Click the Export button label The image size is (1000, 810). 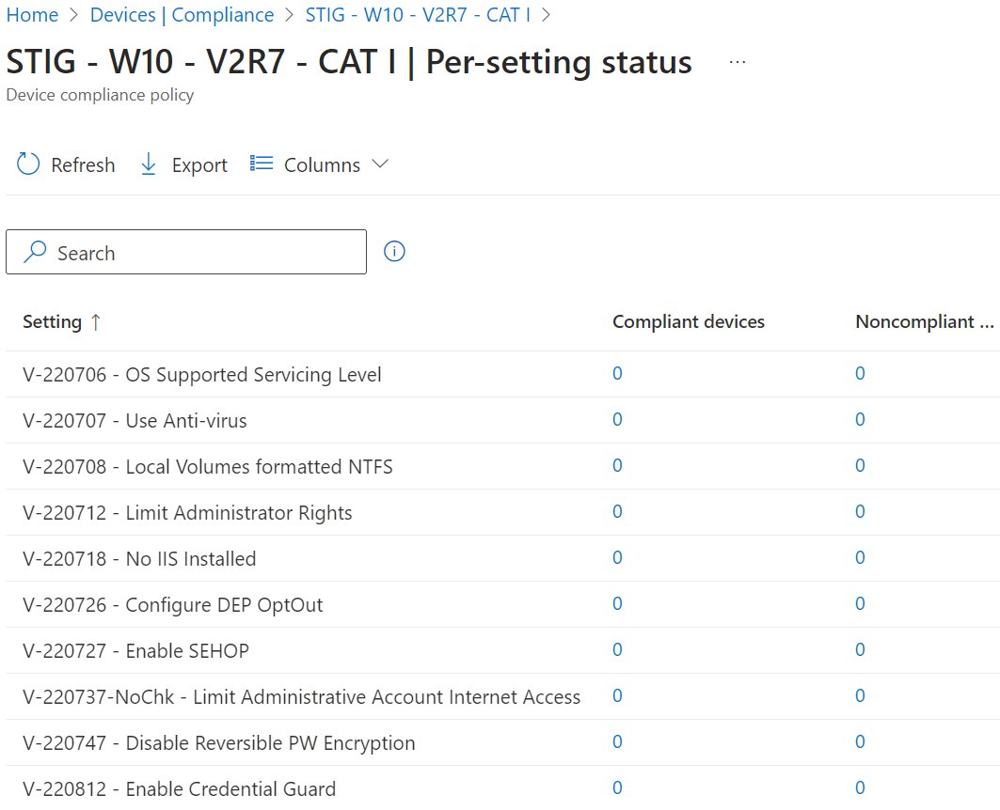point(199,165)
